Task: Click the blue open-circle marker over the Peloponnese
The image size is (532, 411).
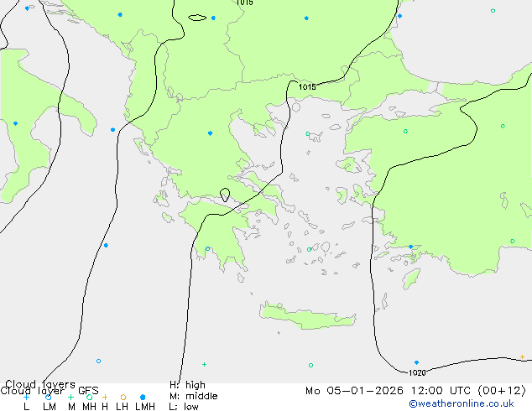Action: 207,249
